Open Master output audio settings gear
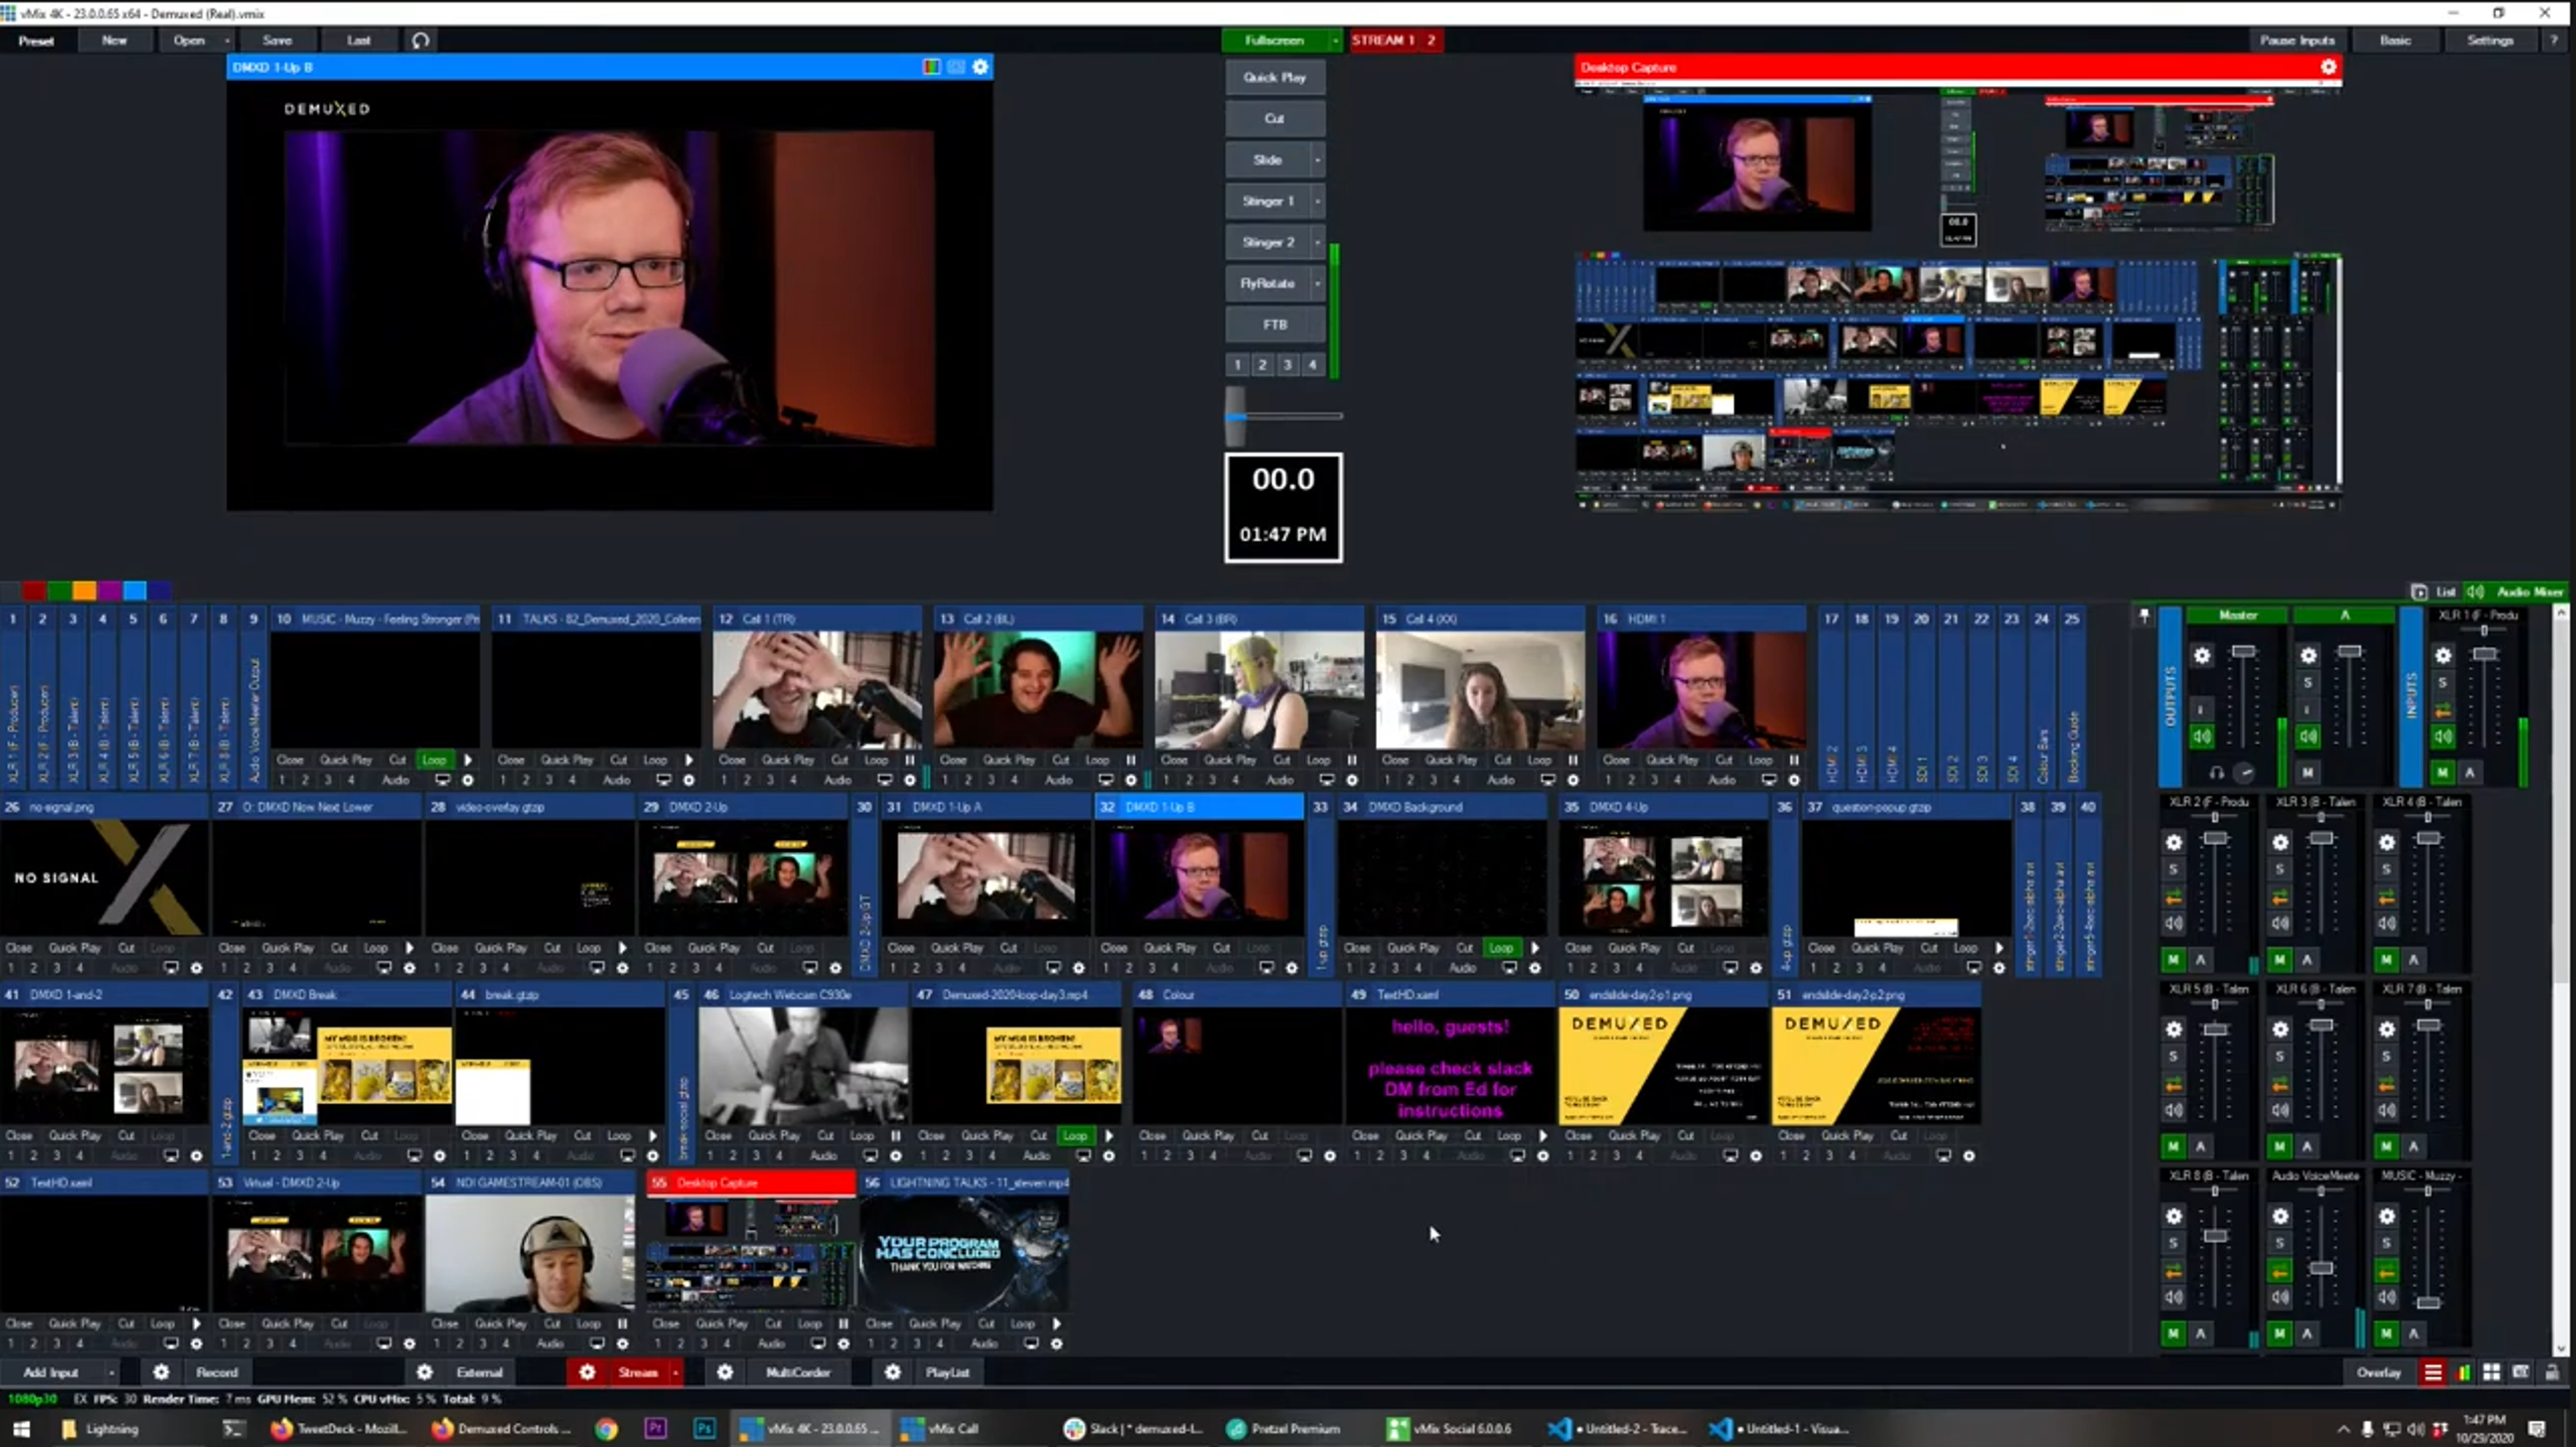The image size is (2576, 1447). click(2202, 656)
